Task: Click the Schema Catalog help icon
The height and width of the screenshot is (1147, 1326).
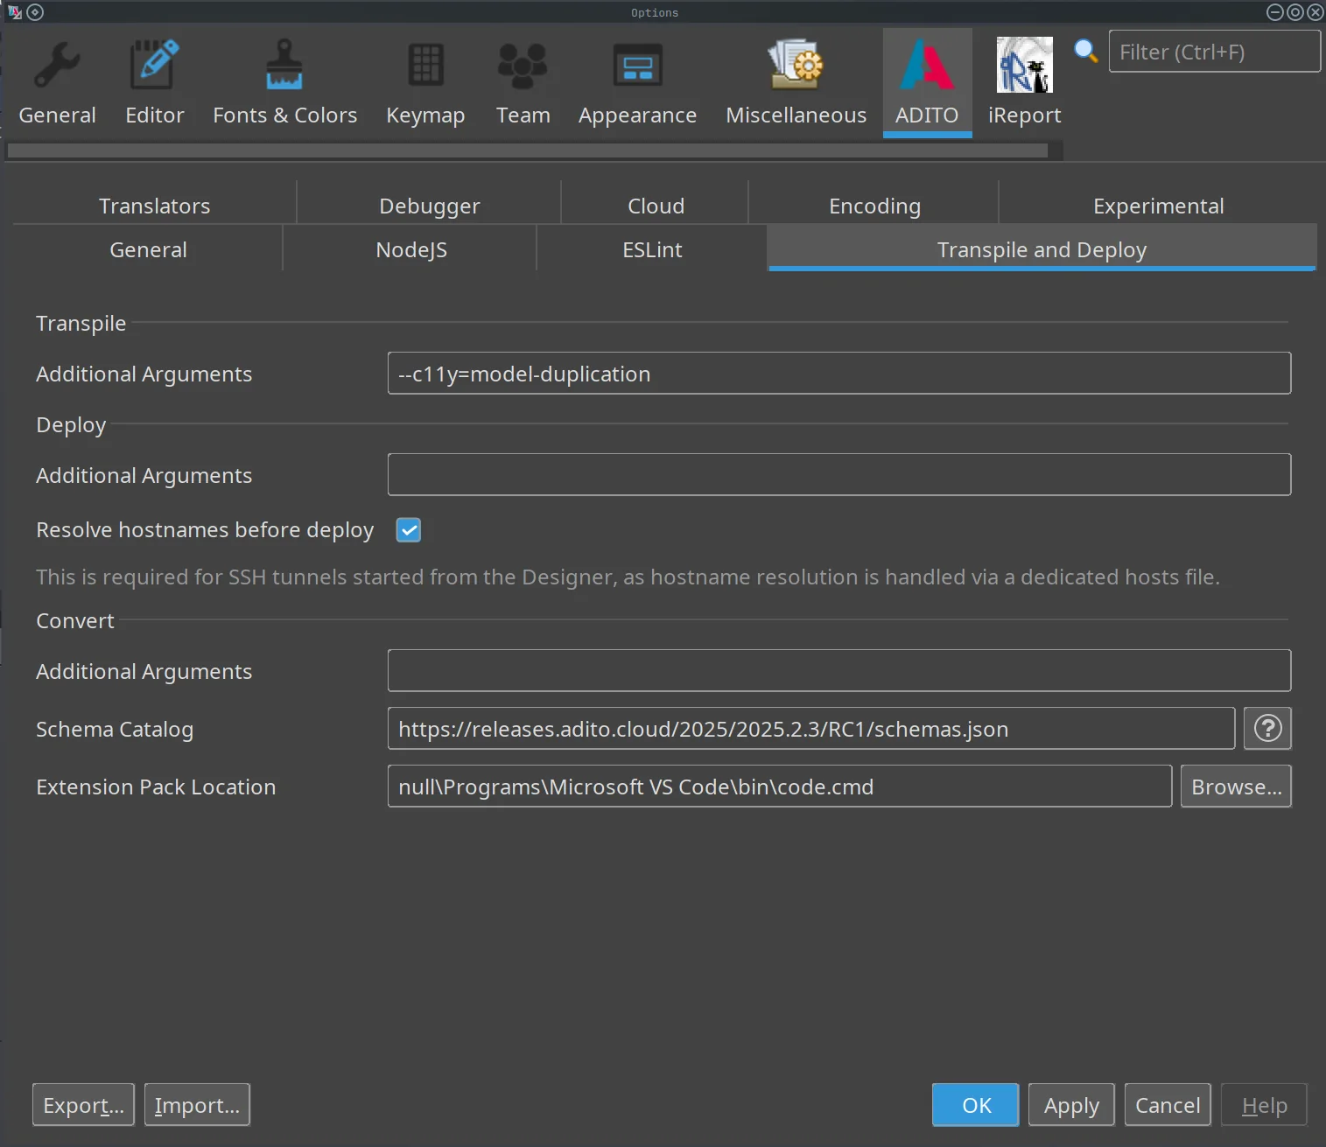Action: (x=1267, y=728)
